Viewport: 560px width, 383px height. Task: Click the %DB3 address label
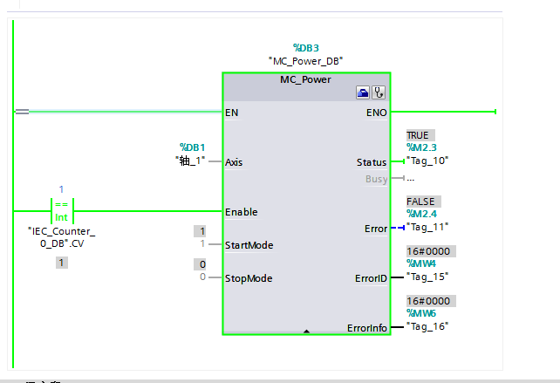tap(306, 47)
